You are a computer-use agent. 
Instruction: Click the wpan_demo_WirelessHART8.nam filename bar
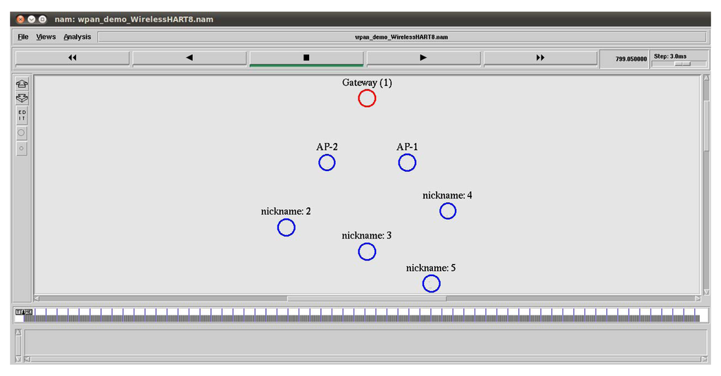coord(401,37)
